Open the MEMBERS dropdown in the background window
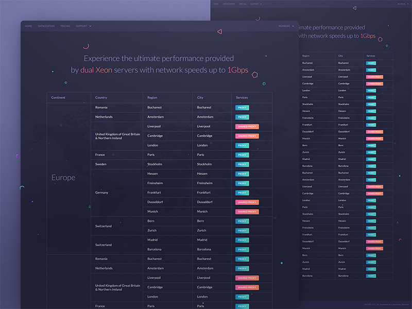The image size is (412, 309). click(402, 4)
